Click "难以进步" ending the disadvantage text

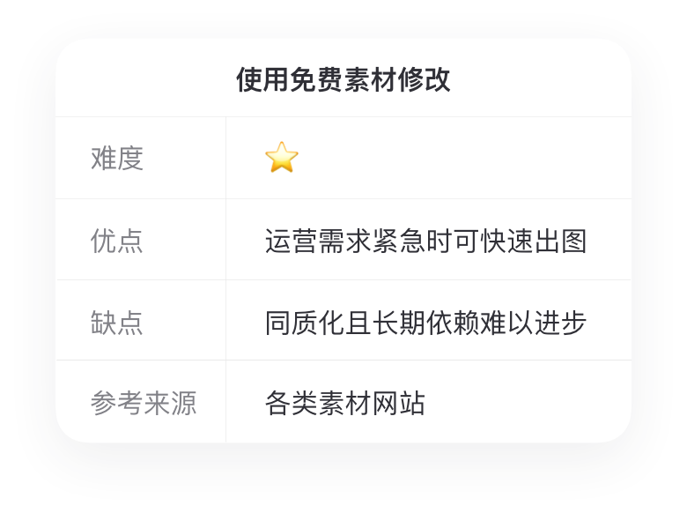(x=534, y=323)
